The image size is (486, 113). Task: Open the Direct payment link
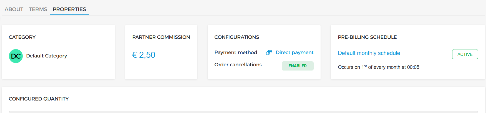tap(294, 52)
